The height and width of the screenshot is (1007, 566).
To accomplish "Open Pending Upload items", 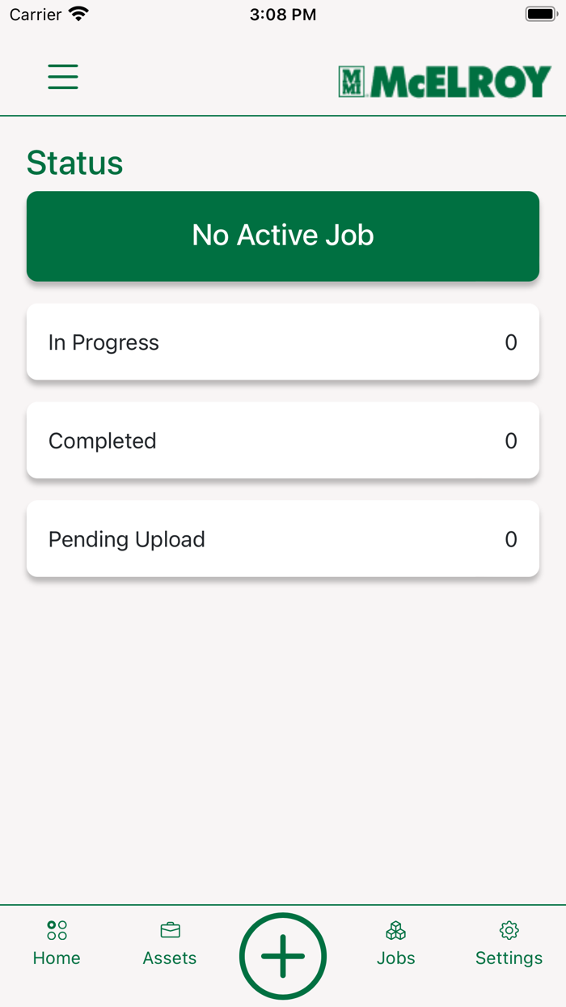I will tap(282, 538).
